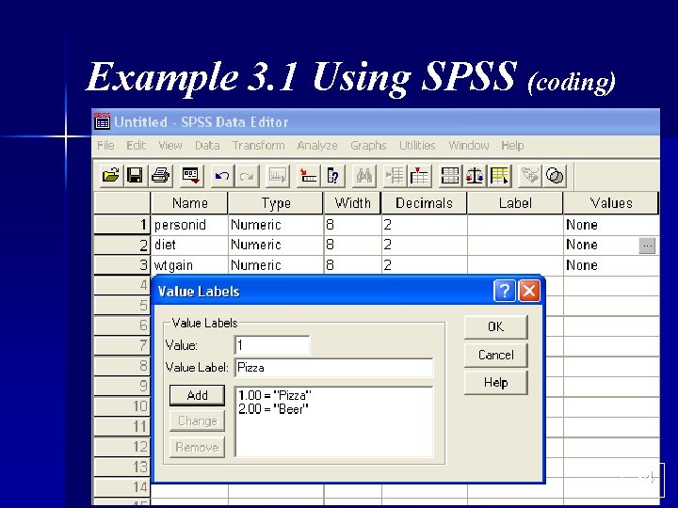
Task: Click the Label column header
Action: [515, 203]
